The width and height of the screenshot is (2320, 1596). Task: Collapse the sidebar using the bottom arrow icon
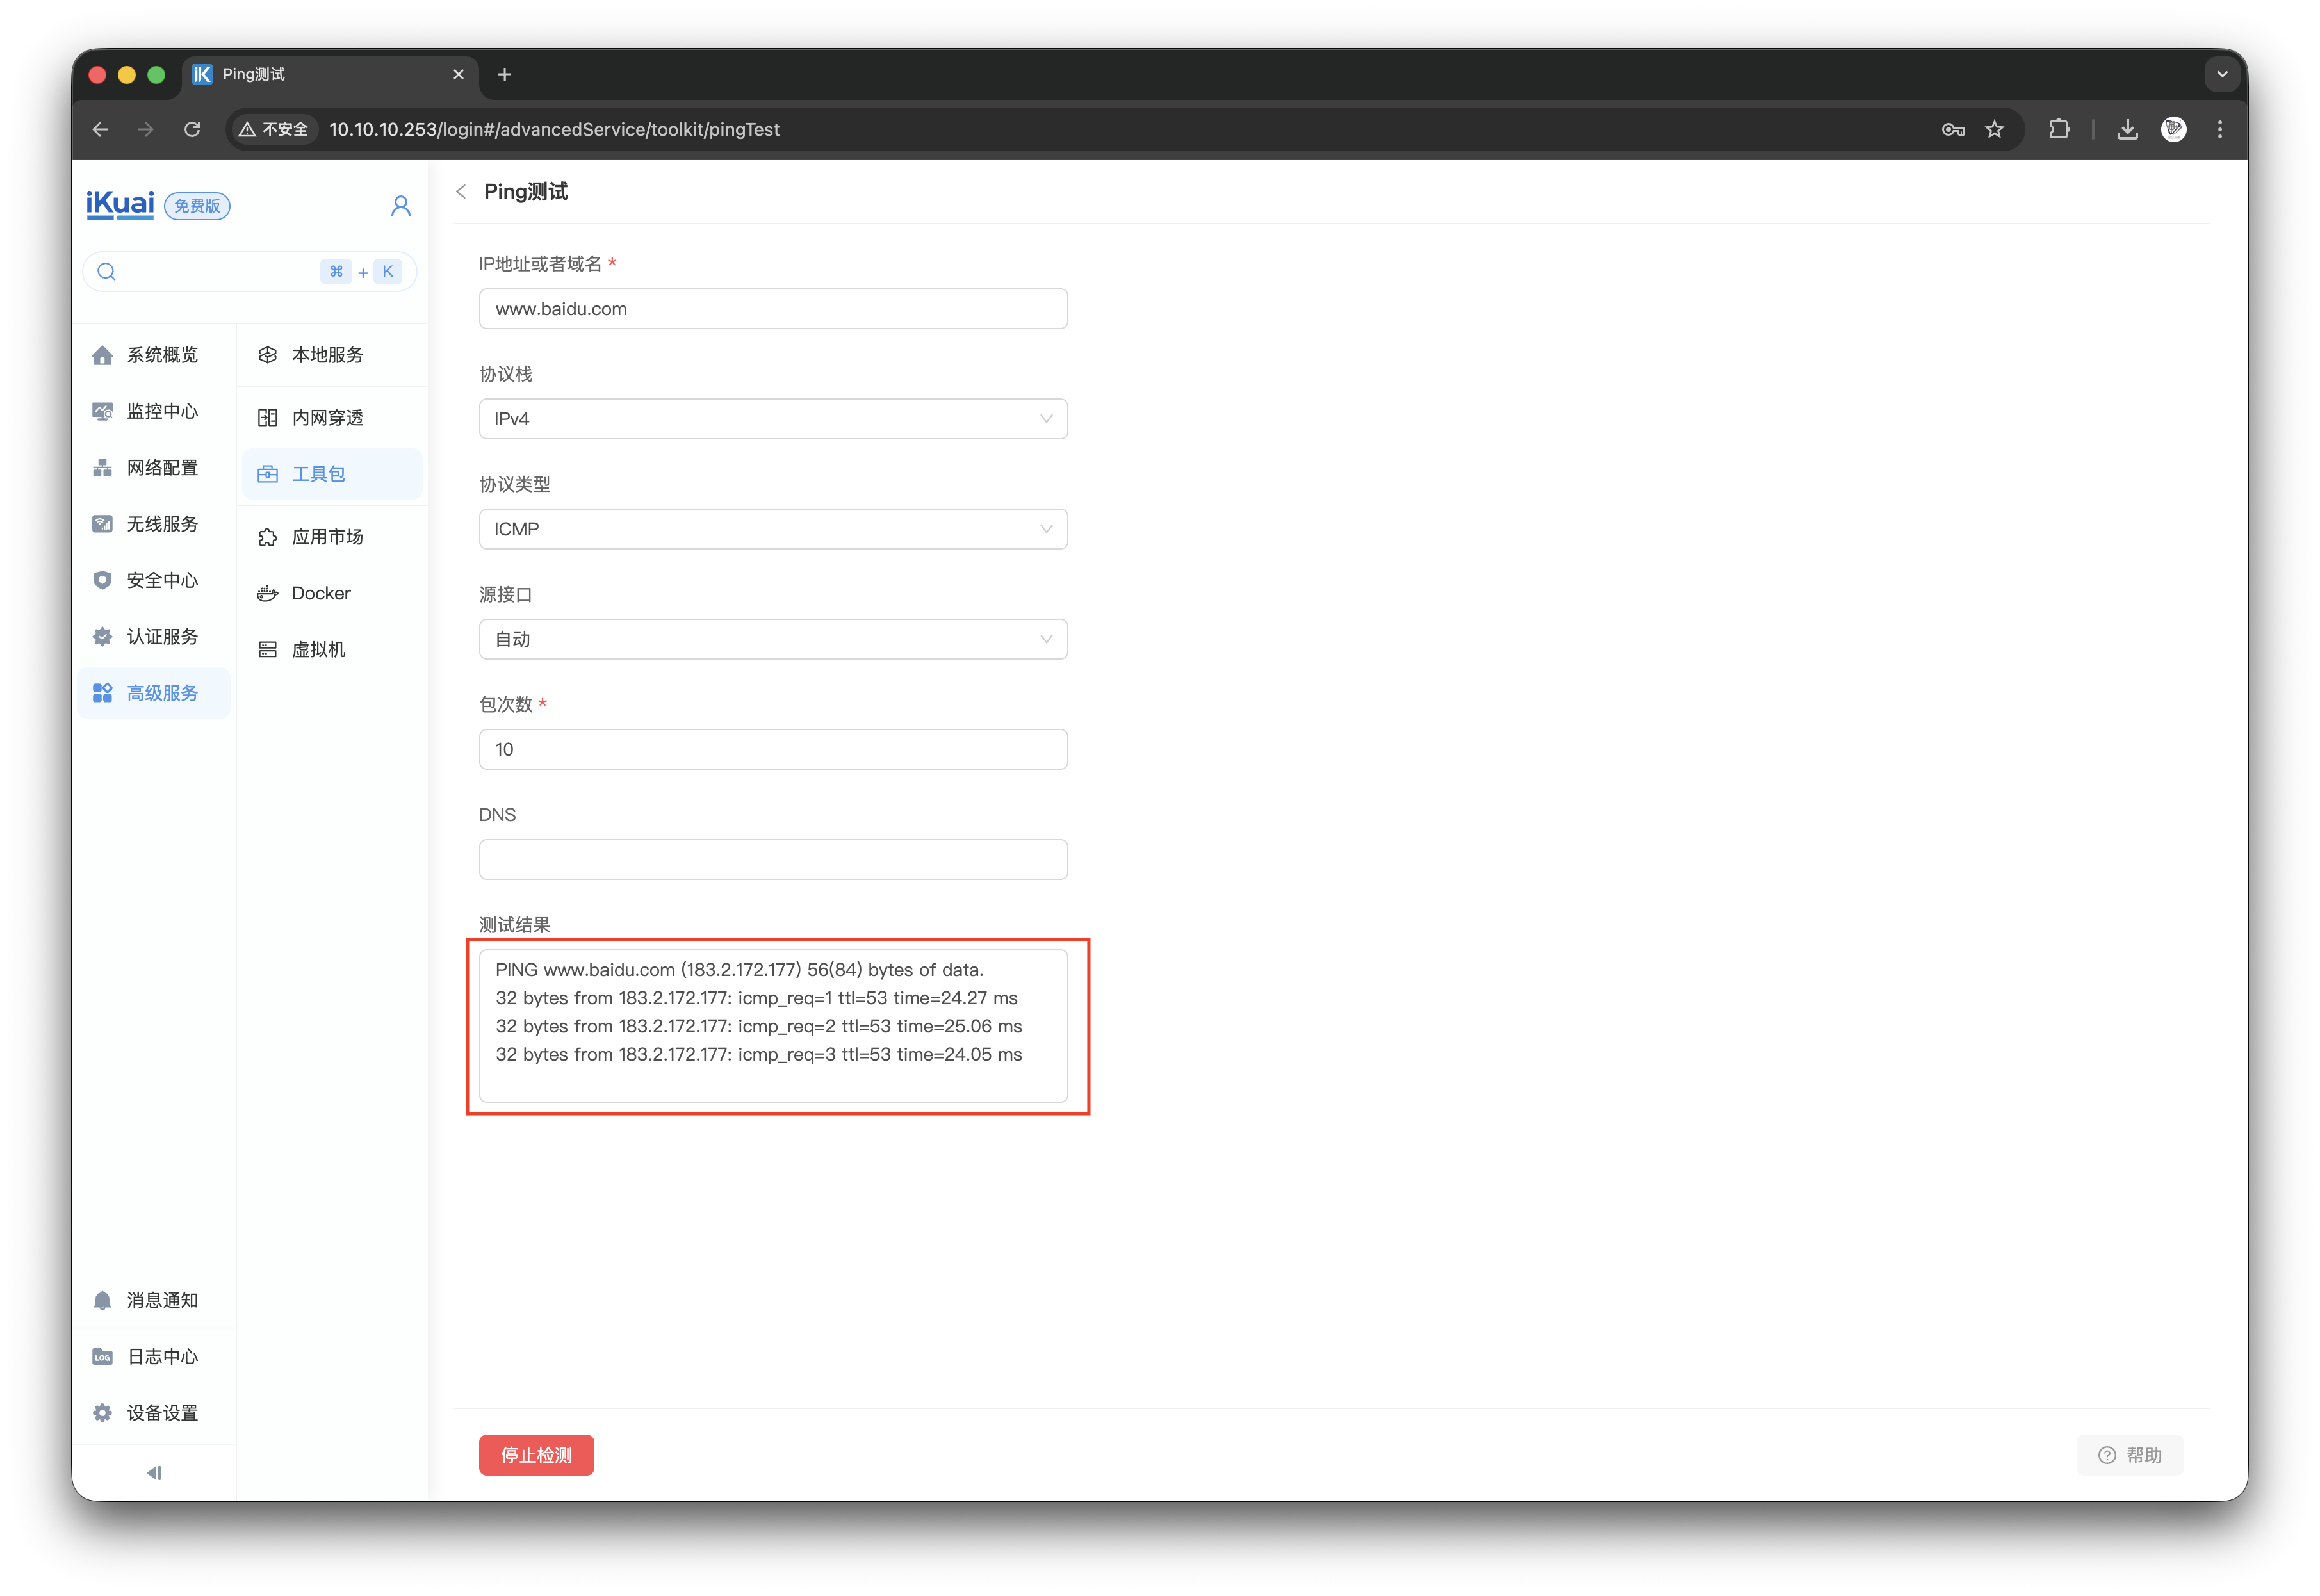click(x=153, y=1472)
